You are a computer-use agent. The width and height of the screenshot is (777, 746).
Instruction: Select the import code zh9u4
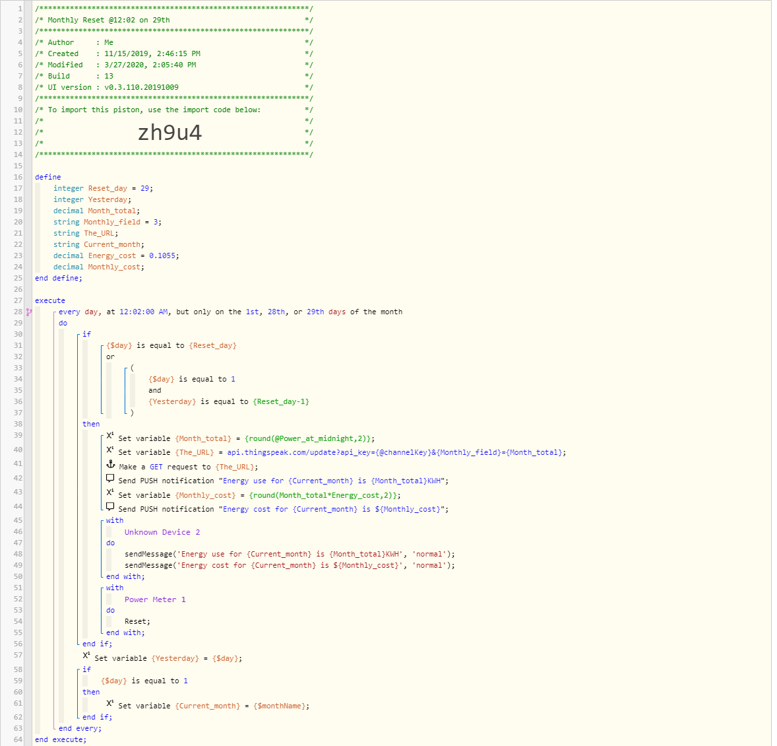170,133
